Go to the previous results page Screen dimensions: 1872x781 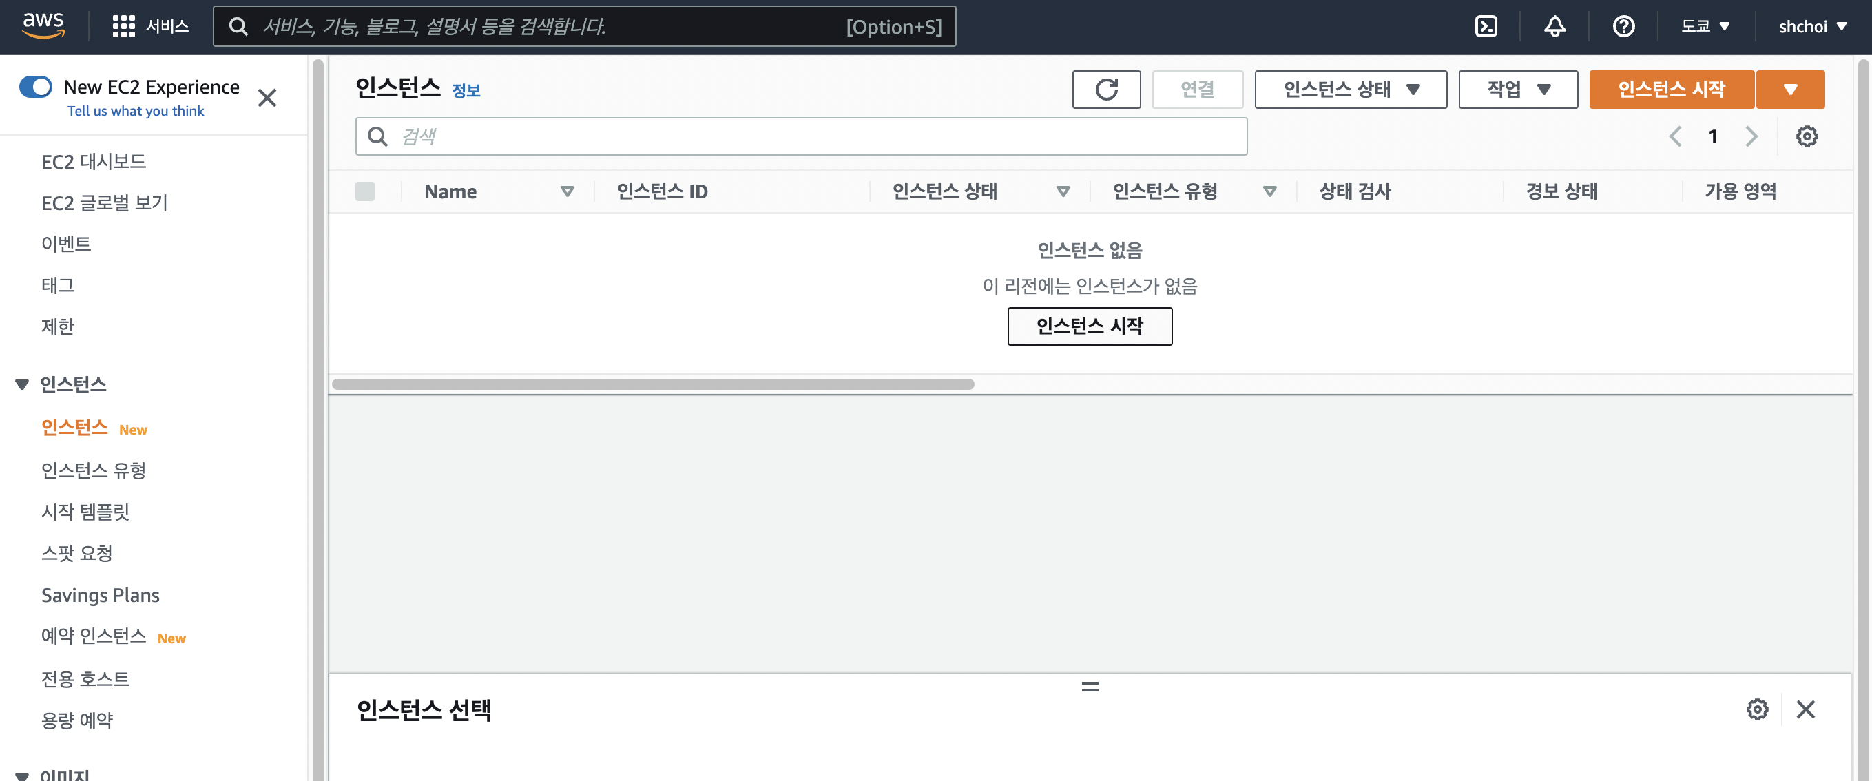coord(1675,136)
